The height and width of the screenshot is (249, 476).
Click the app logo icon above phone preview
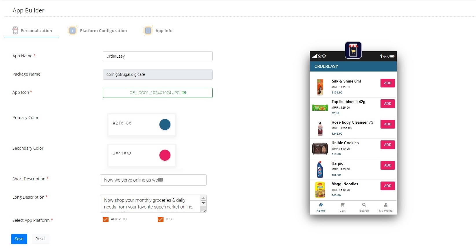(353, 50)
